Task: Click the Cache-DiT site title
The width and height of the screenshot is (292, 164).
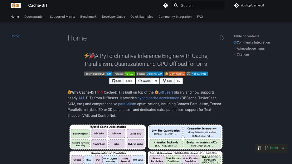Action: tap(38, 5)
